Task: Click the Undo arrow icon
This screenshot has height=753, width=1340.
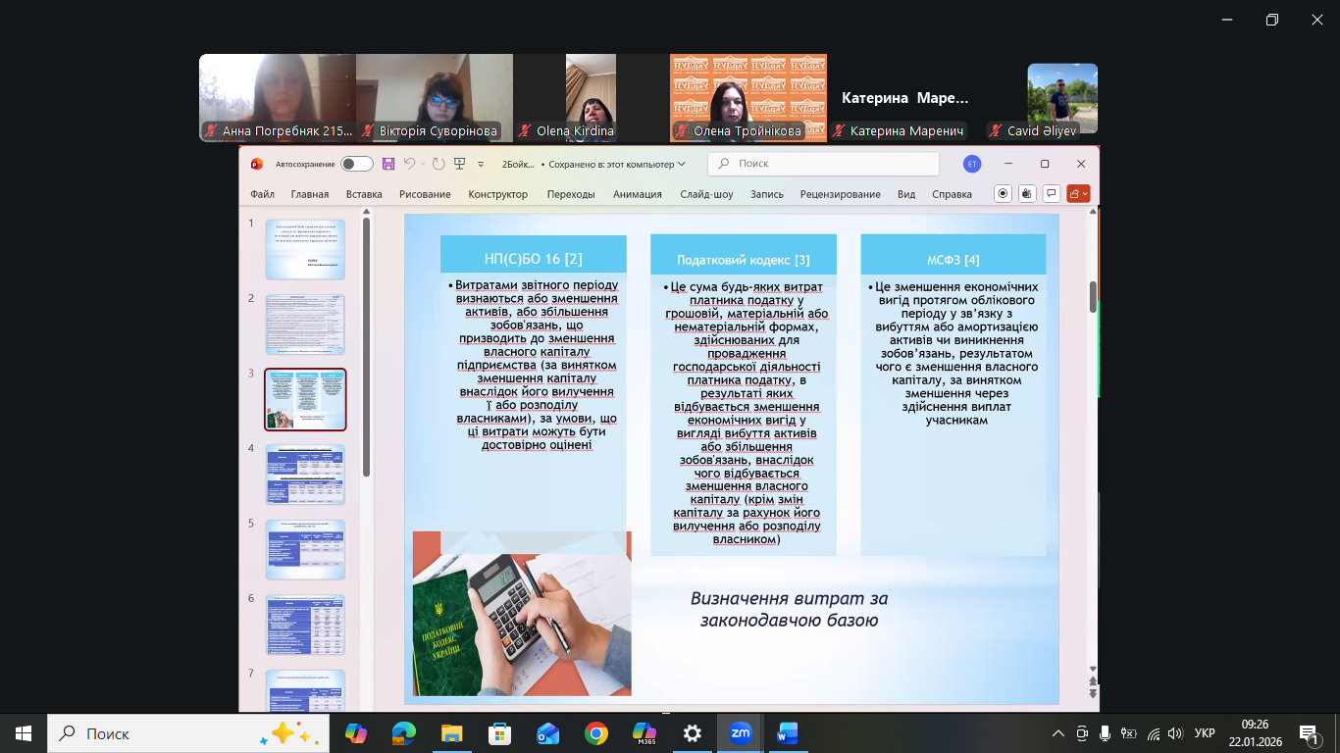Action: point(409,164)
